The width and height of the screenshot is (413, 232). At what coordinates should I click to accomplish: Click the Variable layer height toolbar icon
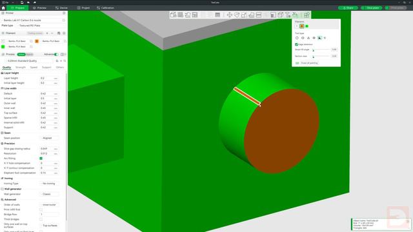[217, 15]
